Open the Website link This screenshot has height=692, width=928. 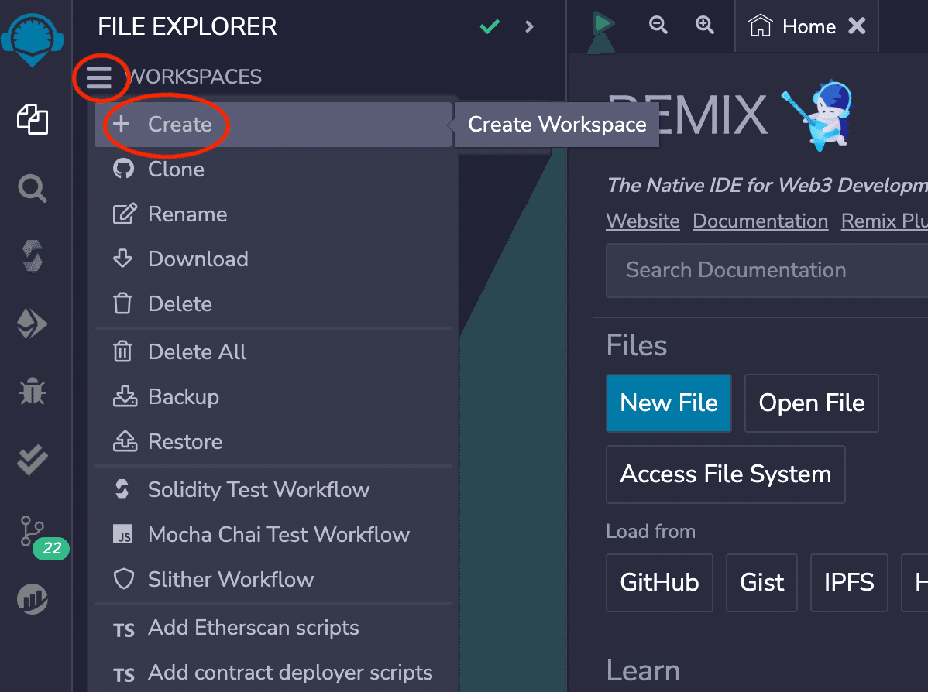[x=643, y=221]
